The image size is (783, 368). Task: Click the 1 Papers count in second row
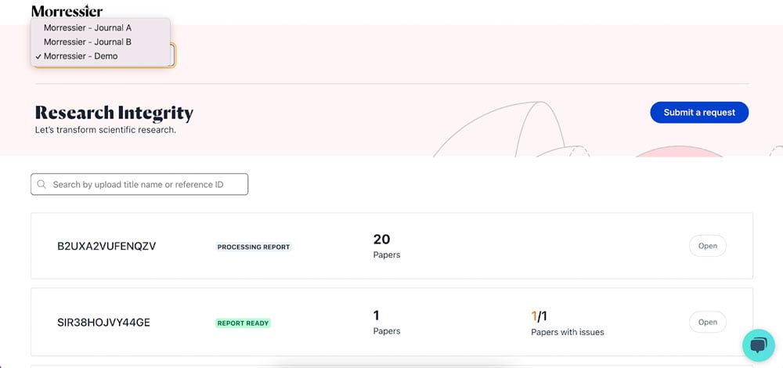tap(387, 323)
